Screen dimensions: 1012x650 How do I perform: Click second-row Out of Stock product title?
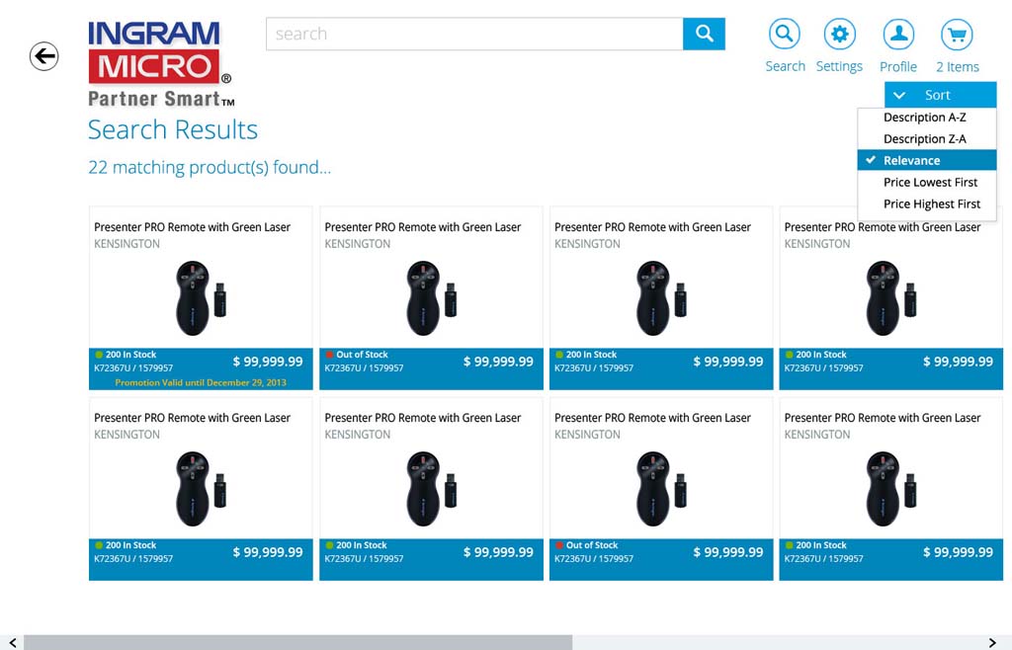point(652,418)
